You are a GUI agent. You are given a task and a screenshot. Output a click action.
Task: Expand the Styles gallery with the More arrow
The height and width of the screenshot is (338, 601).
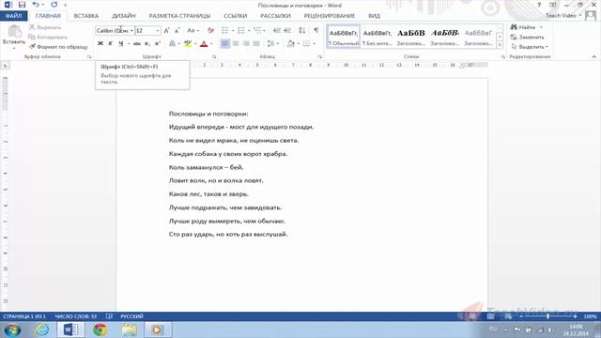(500, 45)
